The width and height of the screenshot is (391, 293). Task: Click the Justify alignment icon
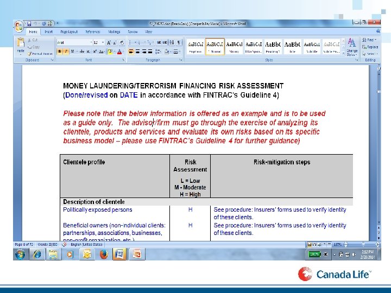(x=150, y=52)
